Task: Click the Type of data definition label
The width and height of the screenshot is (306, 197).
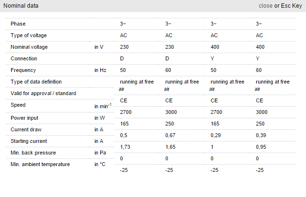Action: pos(36,82)
